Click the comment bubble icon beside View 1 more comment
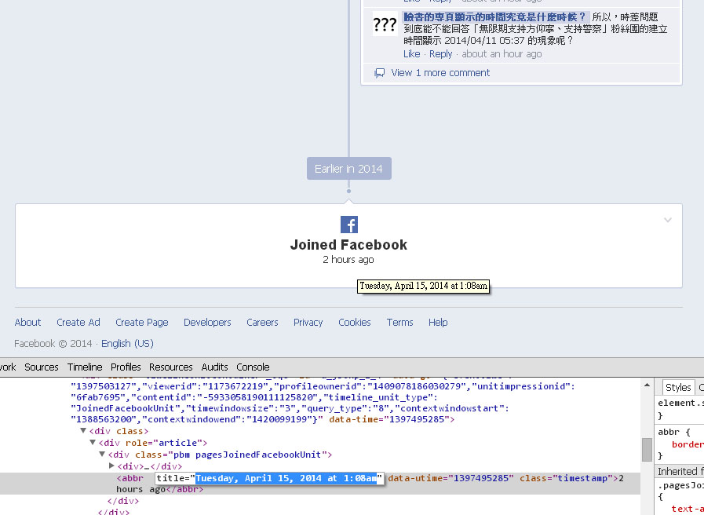Screen dimensions: 704x515 point(380,73)
